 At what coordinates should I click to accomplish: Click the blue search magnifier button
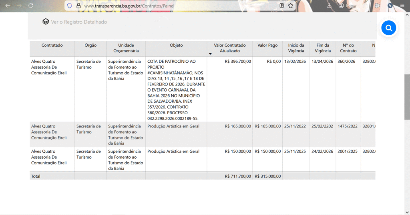pyautogui.click(x=388, y=28)
